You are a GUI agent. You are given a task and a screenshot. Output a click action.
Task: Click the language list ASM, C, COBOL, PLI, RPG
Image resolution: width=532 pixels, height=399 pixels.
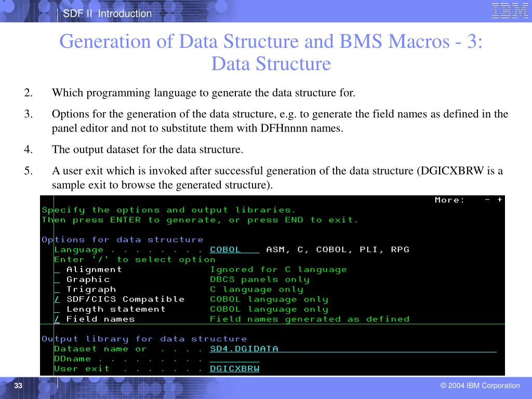pos(338,250)
